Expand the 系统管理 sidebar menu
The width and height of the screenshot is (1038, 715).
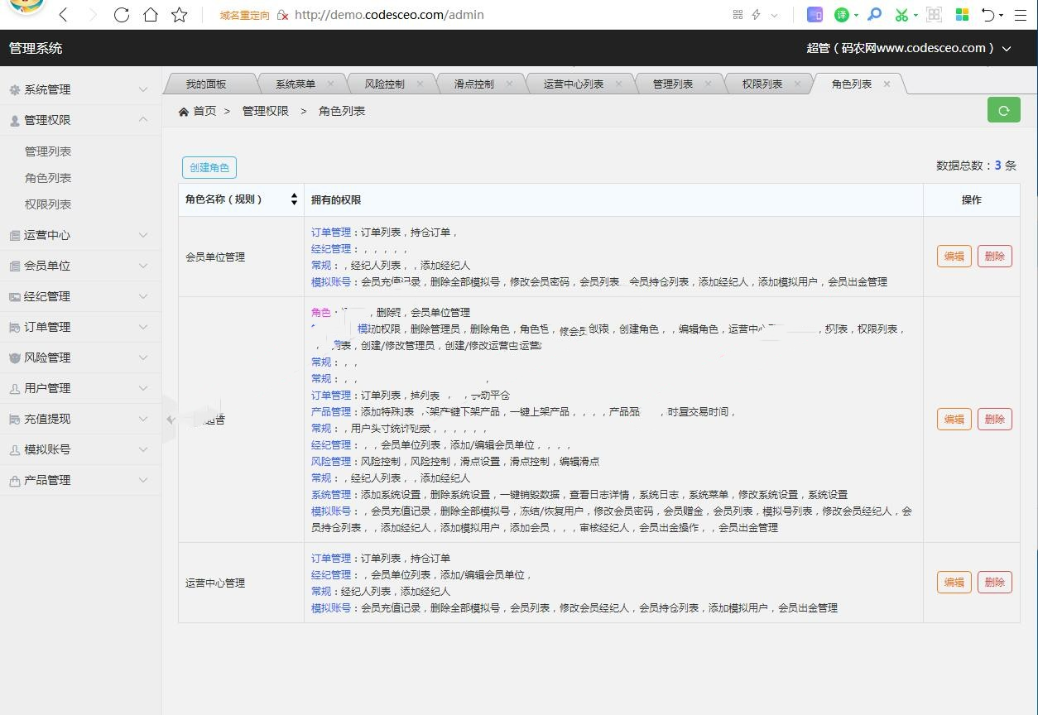pyautogui.click(x=80, y=89)
